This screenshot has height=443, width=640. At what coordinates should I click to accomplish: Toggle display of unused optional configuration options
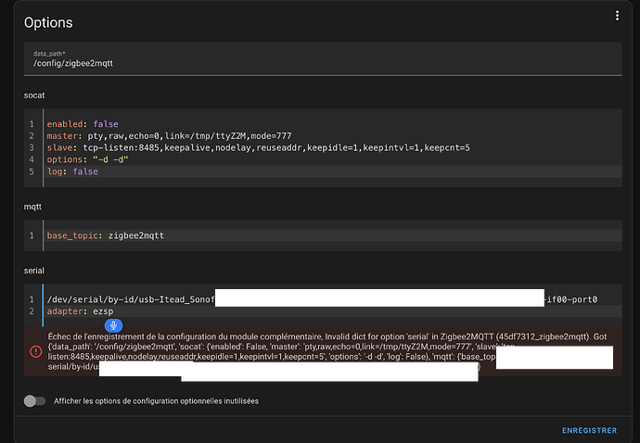(34, 401)
